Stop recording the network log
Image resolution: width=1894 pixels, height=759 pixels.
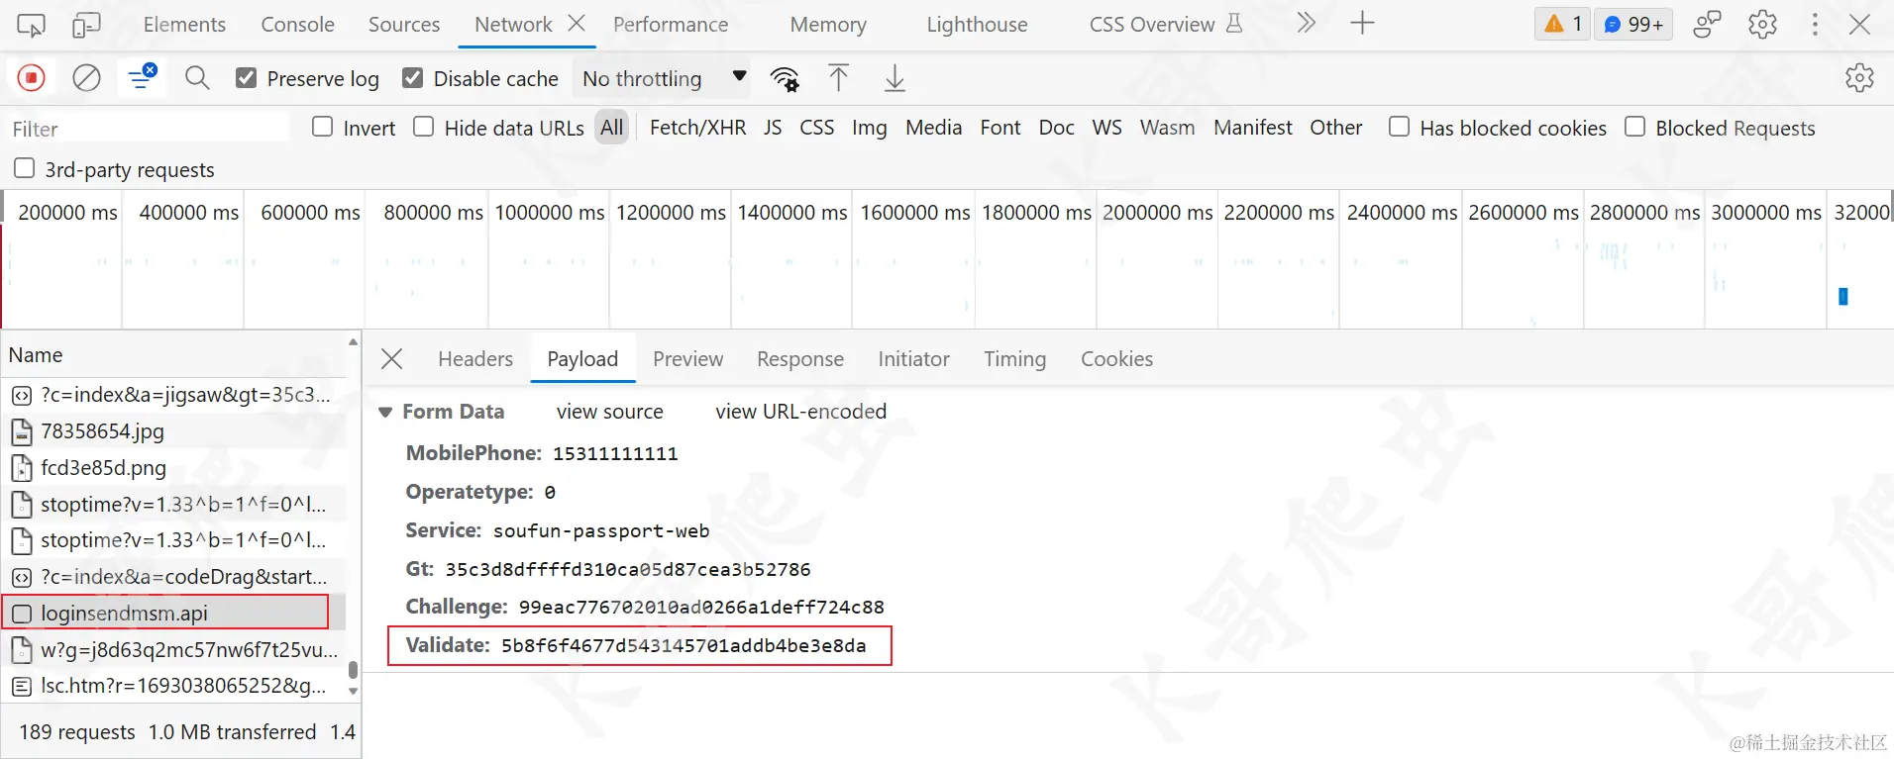click(x=32, y=77)
